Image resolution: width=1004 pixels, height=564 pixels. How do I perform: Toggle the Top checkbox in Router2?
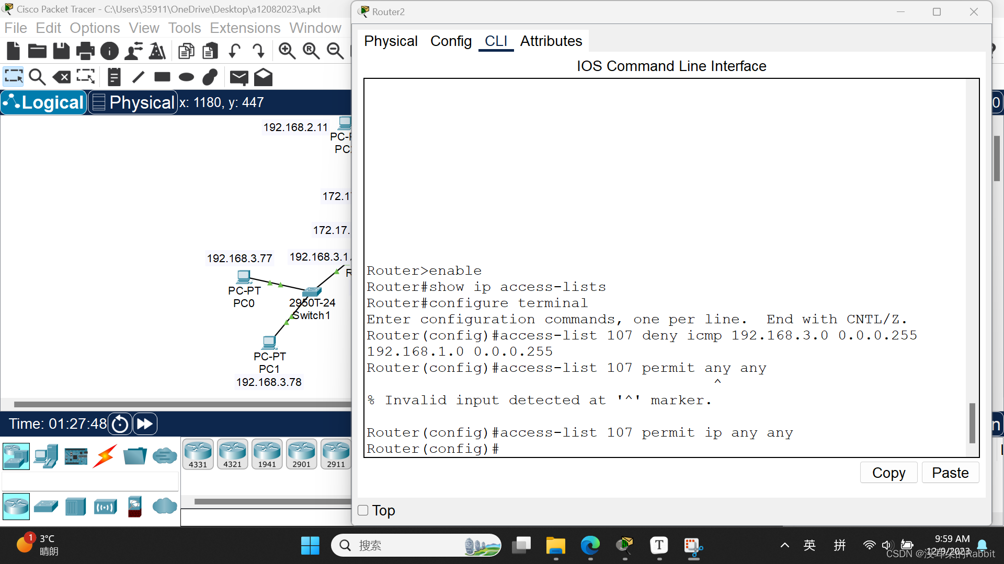363,510
